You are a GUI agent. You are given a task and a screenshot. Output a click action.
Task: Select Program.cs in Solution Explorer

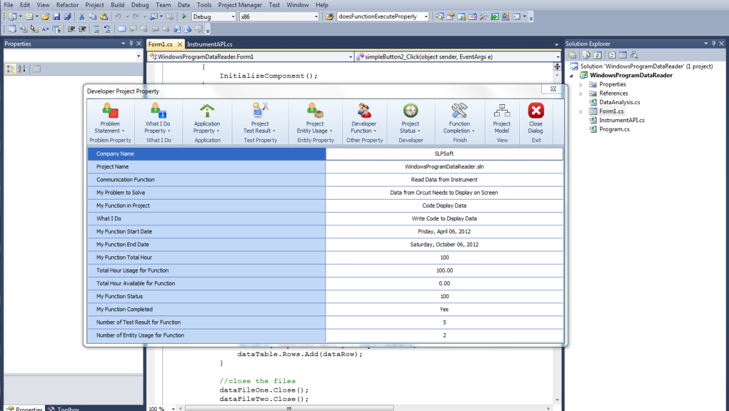coord(614,129)
